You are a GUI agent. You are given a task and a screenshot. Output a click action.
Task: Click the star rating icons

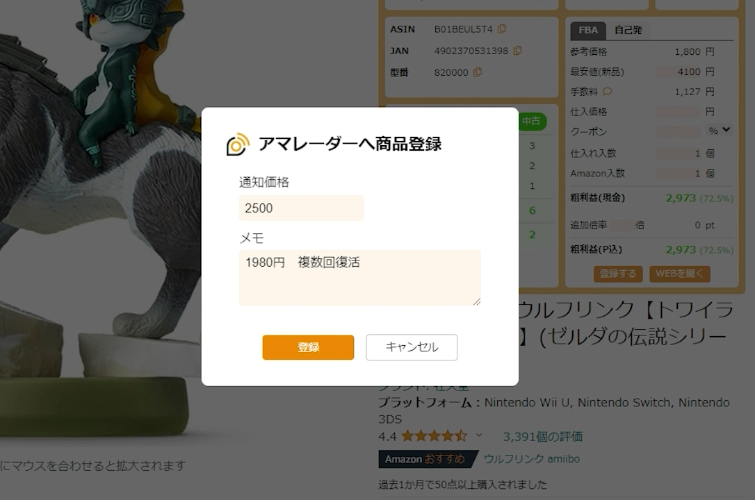click(435, 437)
